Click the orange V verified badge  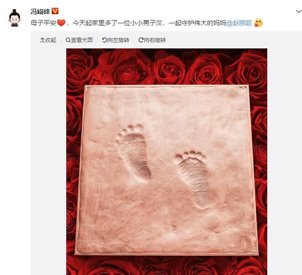tap(55, 11)
